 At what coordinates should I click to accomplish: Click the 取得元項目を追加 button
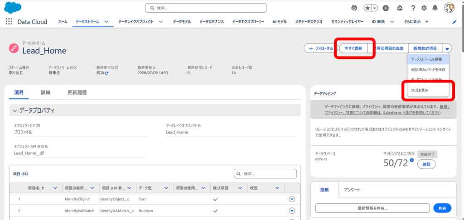pos(388,48)
